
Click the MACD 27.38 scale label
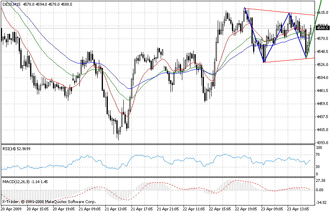pos(322,180)
